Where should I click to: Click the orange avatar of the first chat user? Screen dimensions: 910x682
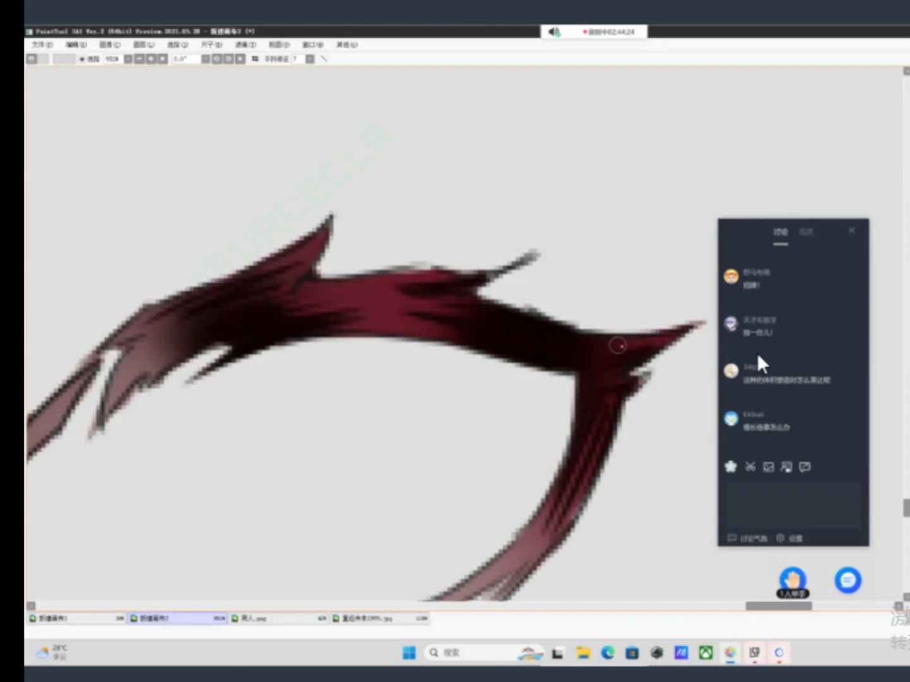point(731,277)
